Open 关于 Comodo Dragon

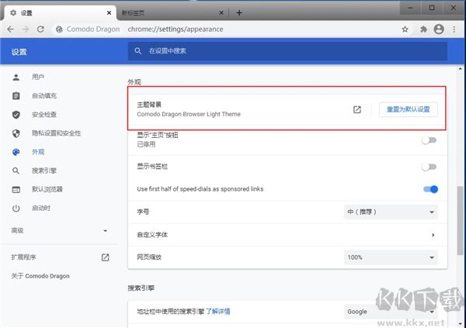point(40,276)
